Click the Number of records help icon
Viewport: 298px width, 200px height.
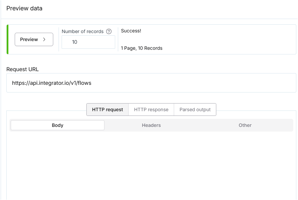109,31
